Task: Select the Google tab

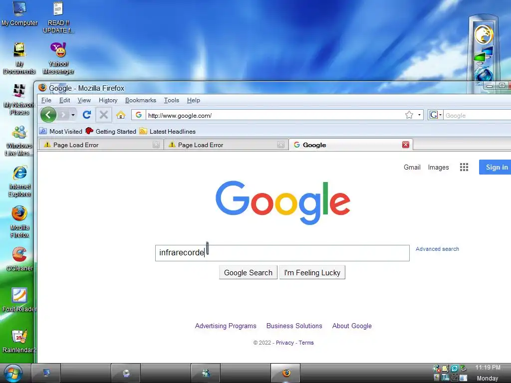Action: [351, 145]
